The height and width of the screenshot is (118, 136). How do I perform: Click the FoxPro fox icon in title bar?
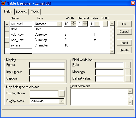tap(3, 3)
